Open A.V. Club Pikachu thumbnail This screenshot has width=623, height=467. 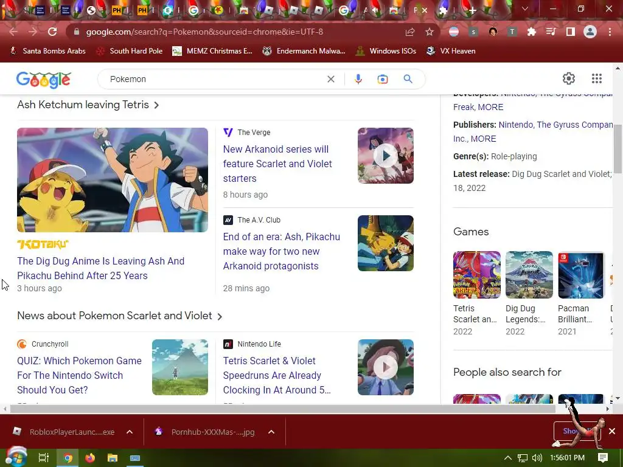point(385,243)
